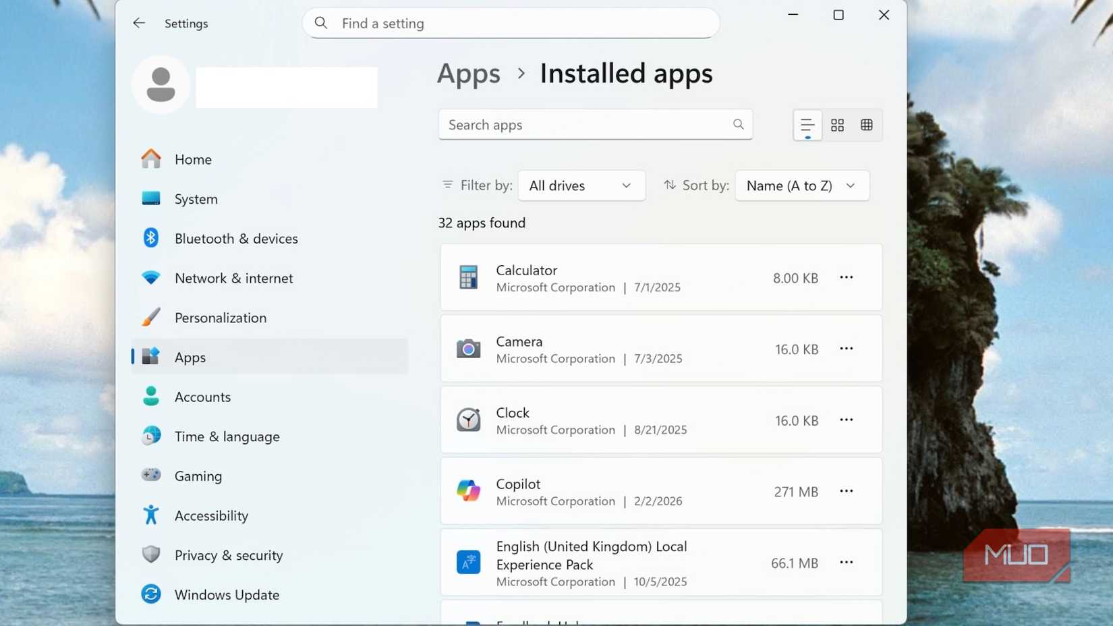This screenshot has width=1113, height=626.
Task: Open more options for Camera
Action: [846, 349]
